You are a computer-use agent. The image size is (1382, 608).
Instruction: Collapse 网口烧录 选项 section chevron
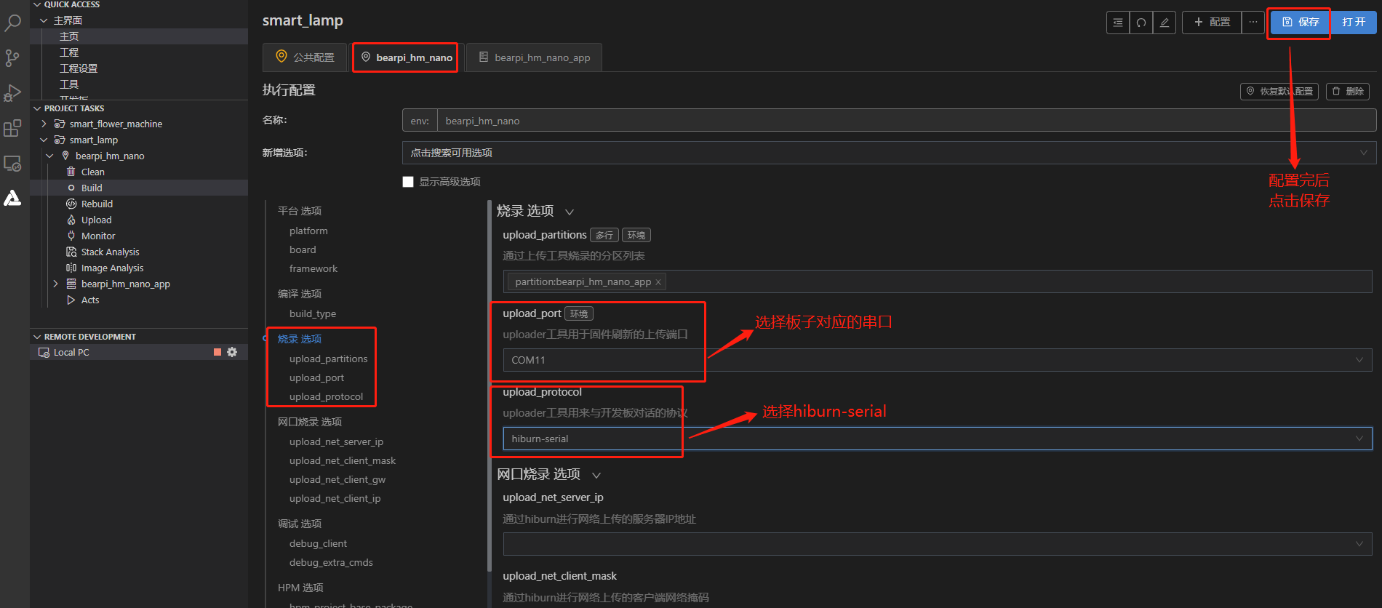596,476
